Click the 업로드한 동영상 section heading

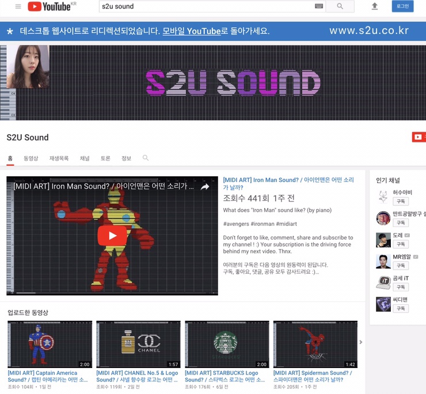pos(28,312)
